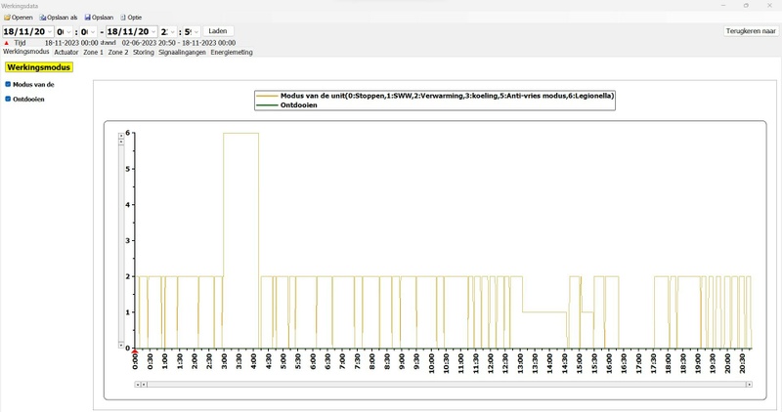Open the end date dropdown

click(153, 32)
